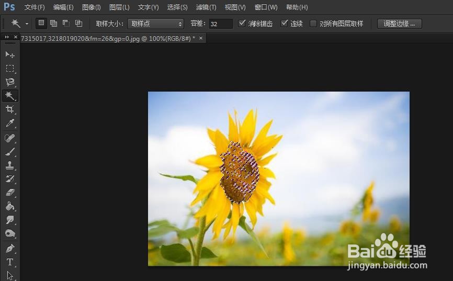Select the History Brush tool
453x281 pixels.
pyautogui.click(x=10, y=179)
